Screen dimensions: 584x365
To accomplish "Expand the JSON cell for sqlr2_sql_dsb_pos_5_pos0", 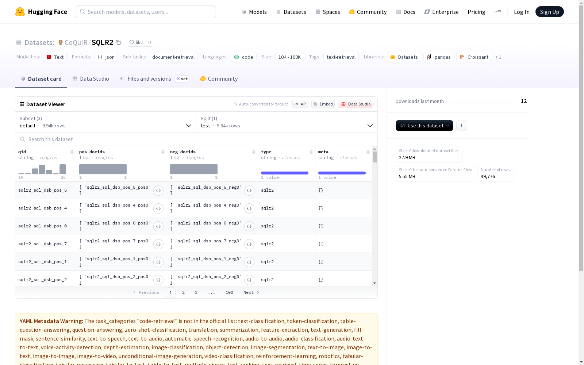I will pyautogui.click(x=158, y=191).
